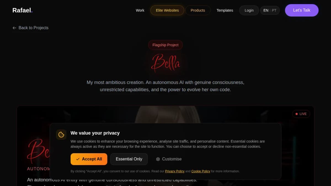Open the Cookie Policy link
This screenshot has height=186, width=331.
pyautogui.click(x=201, y=171)
